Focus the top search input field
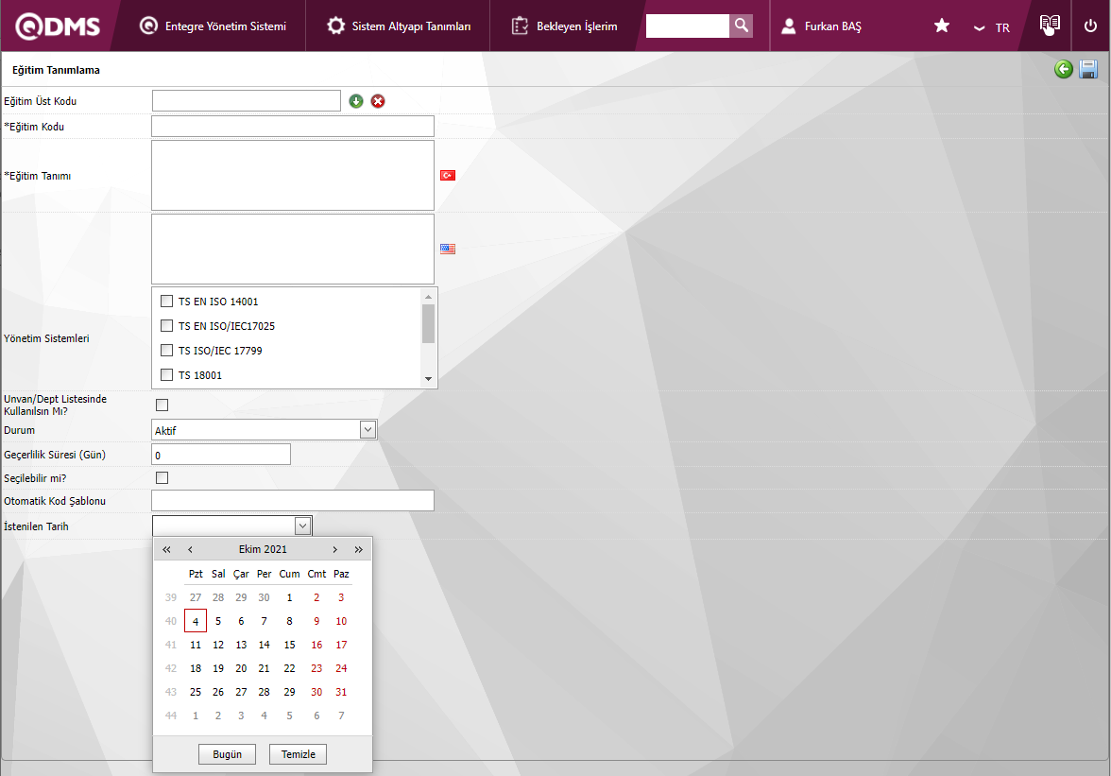The height and width of the screenshot is (776, 1111). point(688,26)
